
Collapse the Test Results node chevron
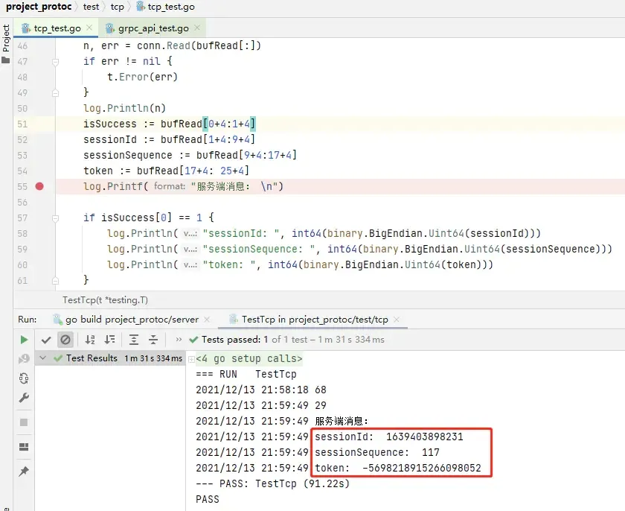[43, 358]
